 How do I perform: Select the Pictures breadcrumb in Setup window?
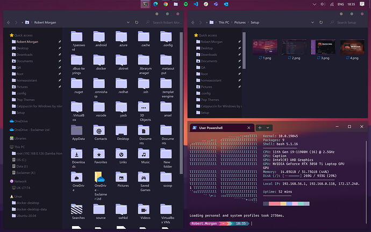(240, 22)
